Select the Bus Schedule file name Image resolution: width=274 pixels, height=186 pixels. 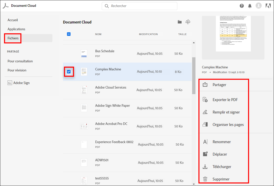(105, 51)
